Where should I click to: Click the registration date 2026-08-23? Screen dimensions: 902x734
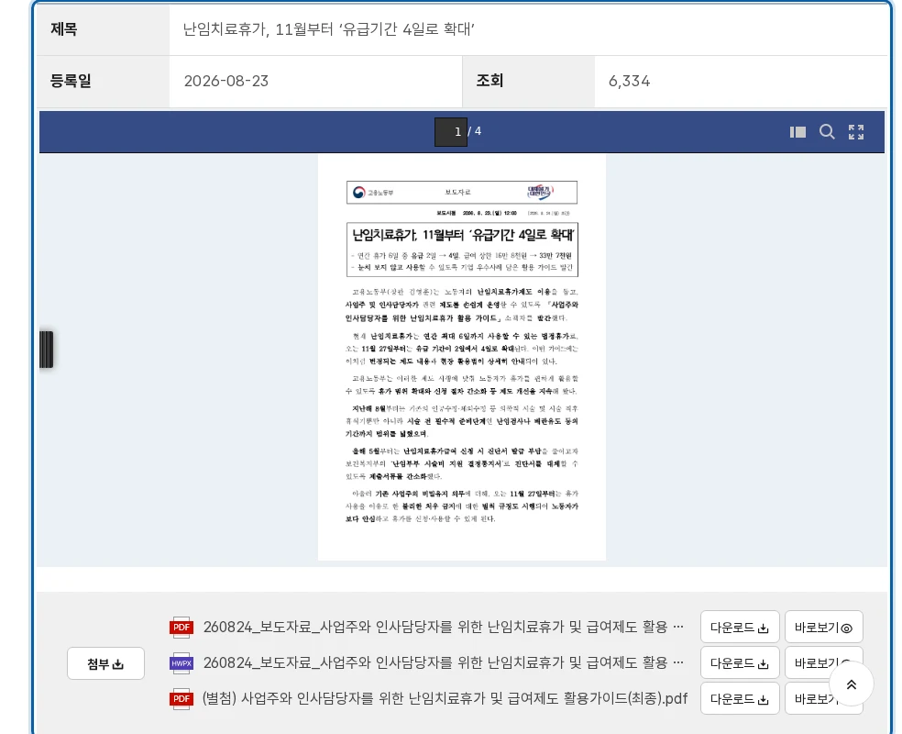click(226, 81)
